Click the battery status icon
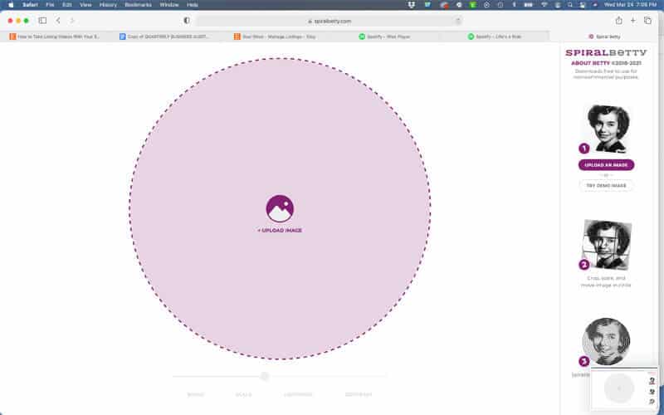Screen dimensions: 664x415 tap(529, 5)
